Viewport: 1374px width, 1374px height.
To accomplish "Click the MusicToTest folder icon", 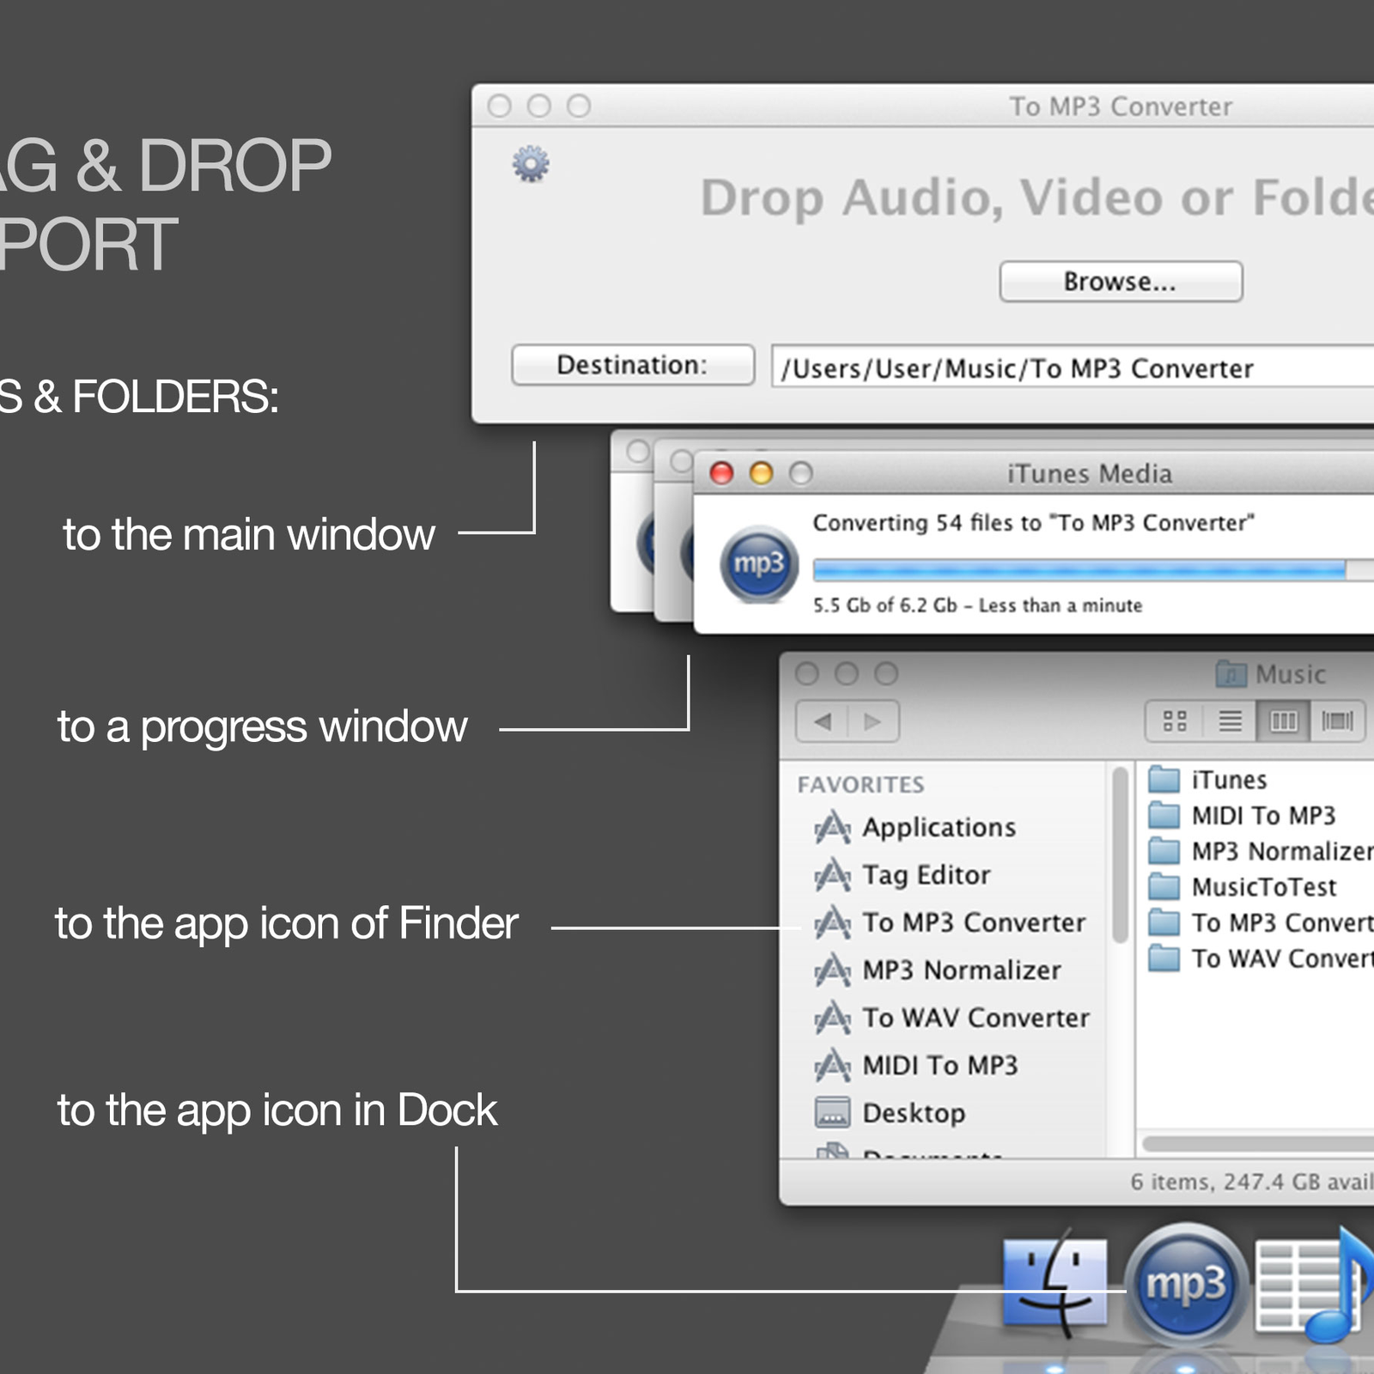I will [x=1164, y=886].
